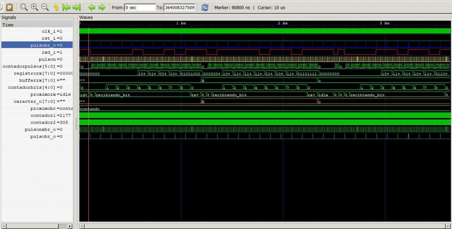Click the Waves panel scrollbar left arrow
The image size is (452, 229).
[x=82, y=226]
